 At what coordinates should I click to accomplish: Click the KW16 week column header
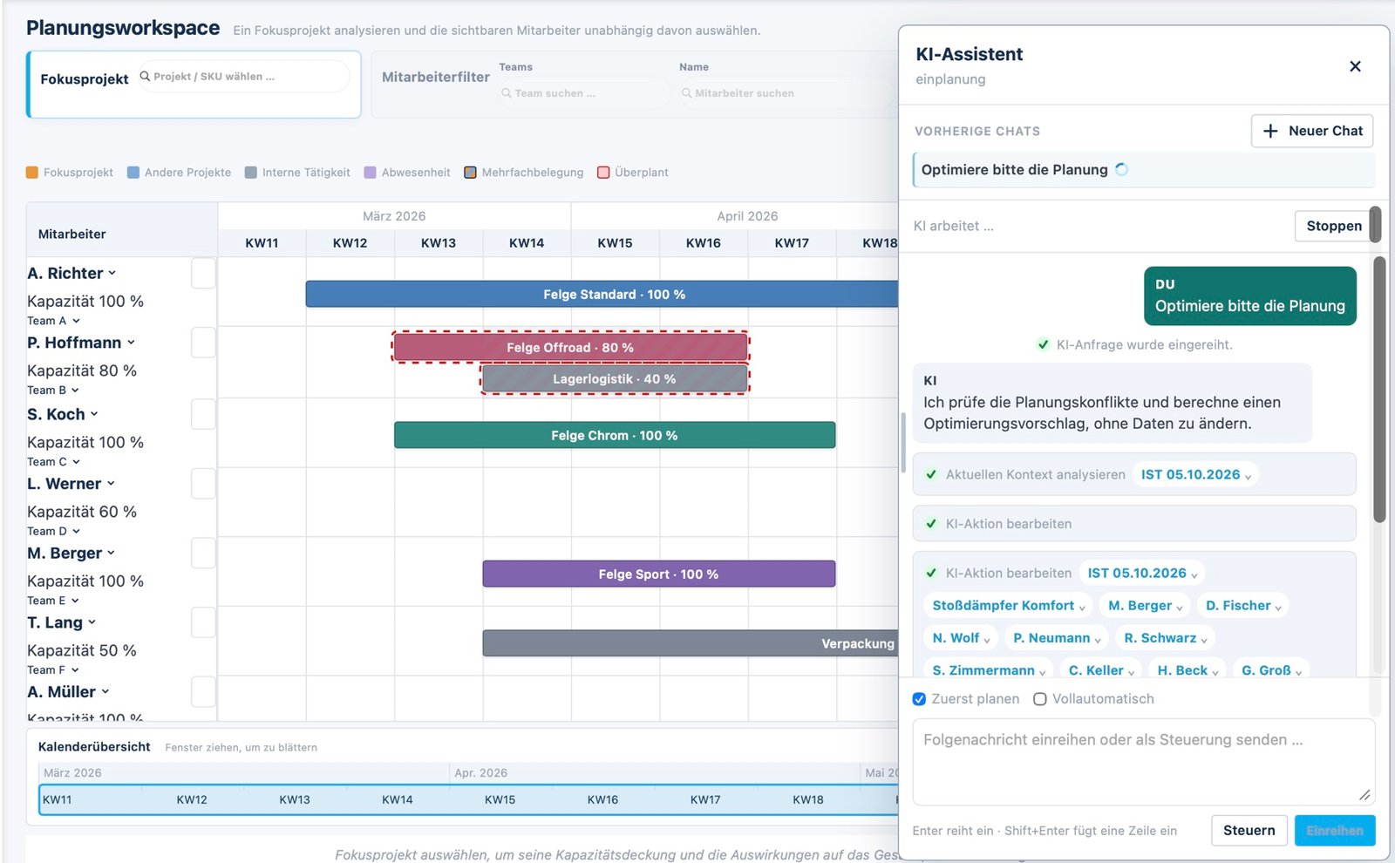704,243
